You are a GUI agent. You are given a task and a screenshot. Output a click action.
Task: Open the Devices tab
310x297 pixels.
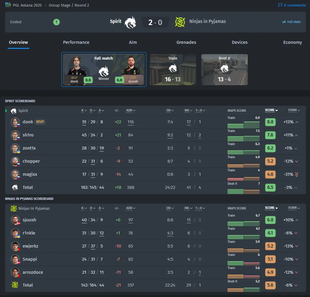tap(240, 42)
